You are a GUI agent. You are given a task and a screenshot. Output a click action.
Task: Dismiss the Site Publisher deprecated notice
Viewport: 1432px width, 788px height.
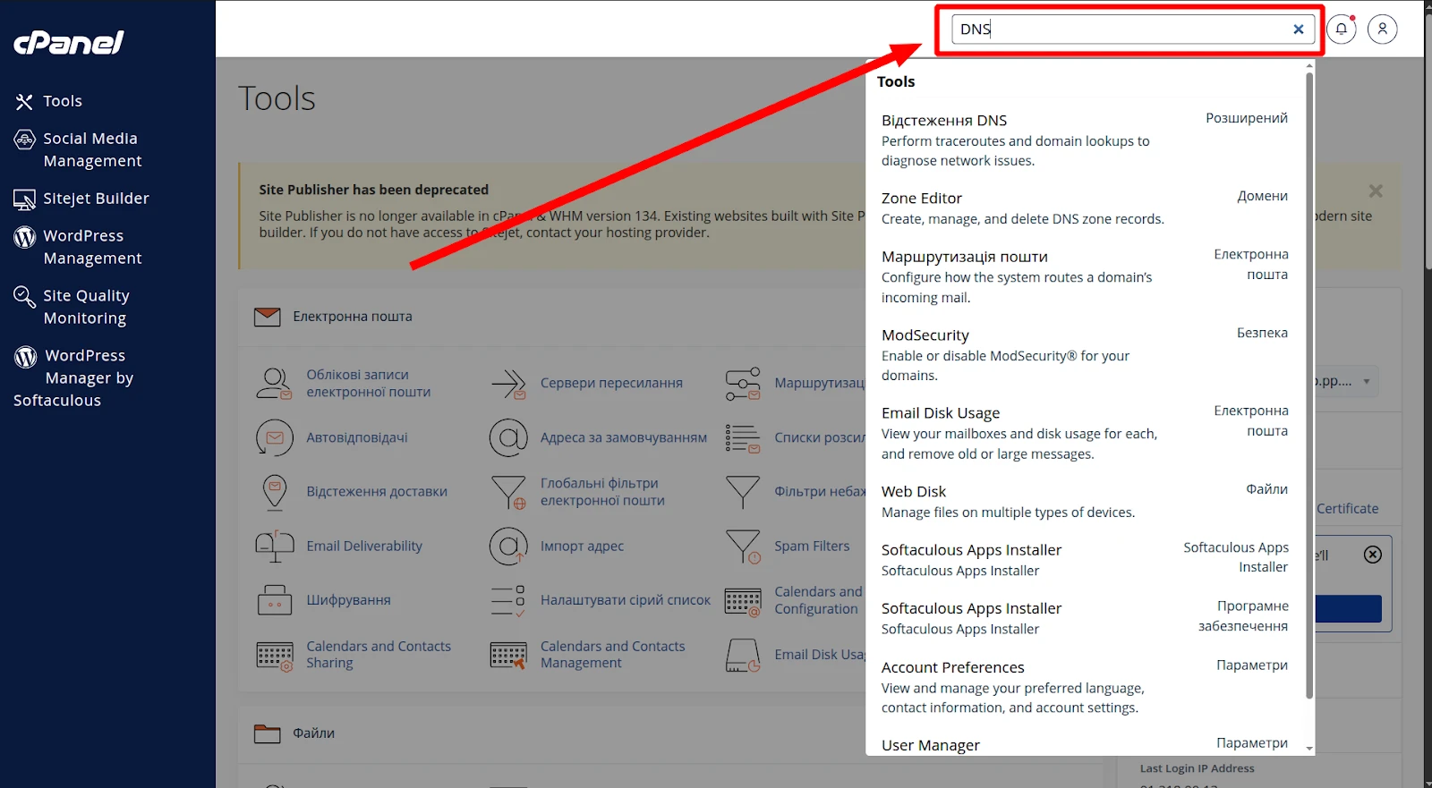pos(1376,191)
